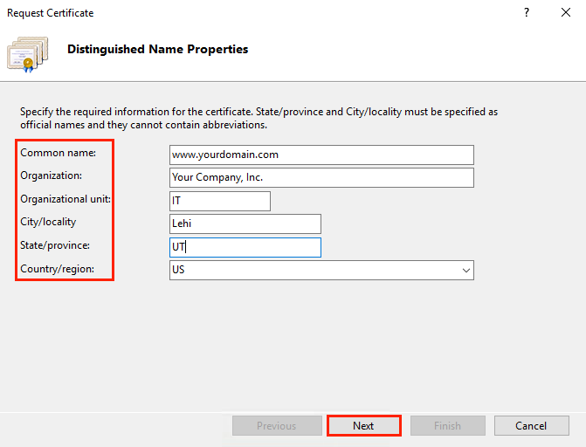Focus the Organization input box
This screenshot has height=447, width=586.
pyautogui.click(x=321, y=177)
